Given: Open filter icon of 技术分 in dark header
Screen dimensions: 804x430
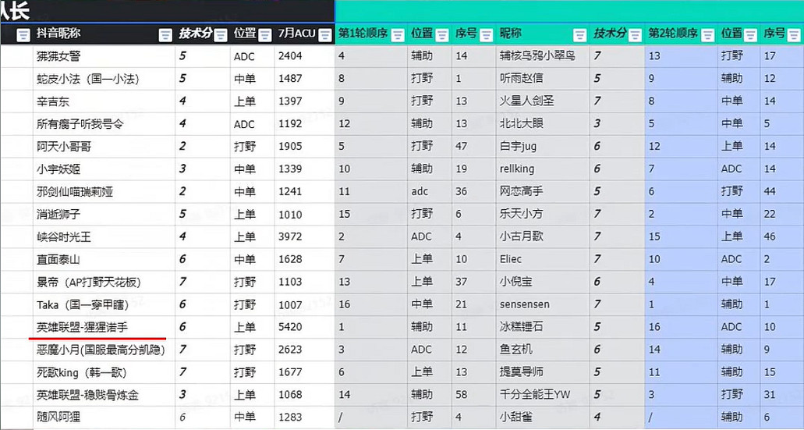Looking at the screenshot, I should [x=221, y=34].
